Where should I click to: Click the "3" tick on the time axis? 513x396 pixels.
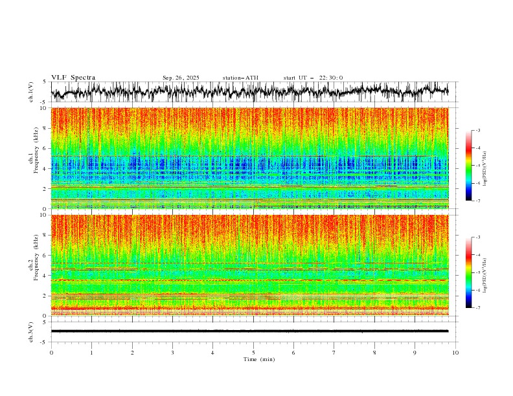(x=172, y=353)
